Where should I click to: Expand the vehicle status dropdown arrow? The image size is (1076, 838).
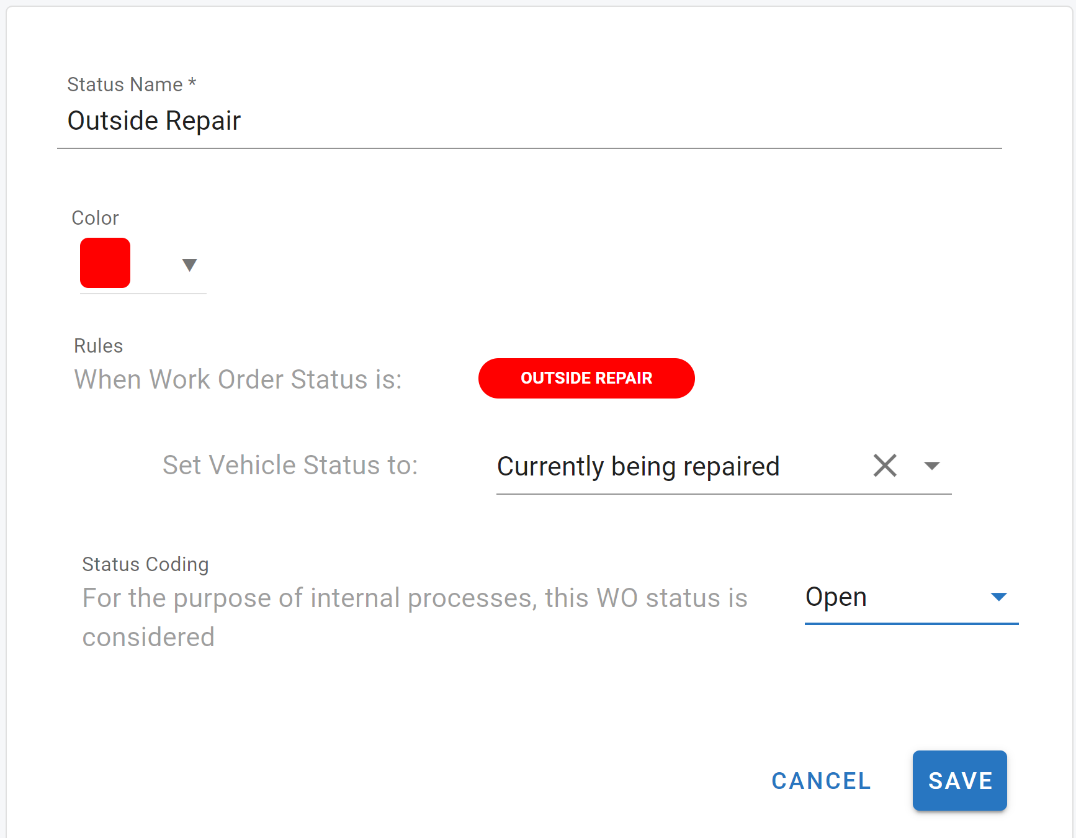click(x=931, y=466)
